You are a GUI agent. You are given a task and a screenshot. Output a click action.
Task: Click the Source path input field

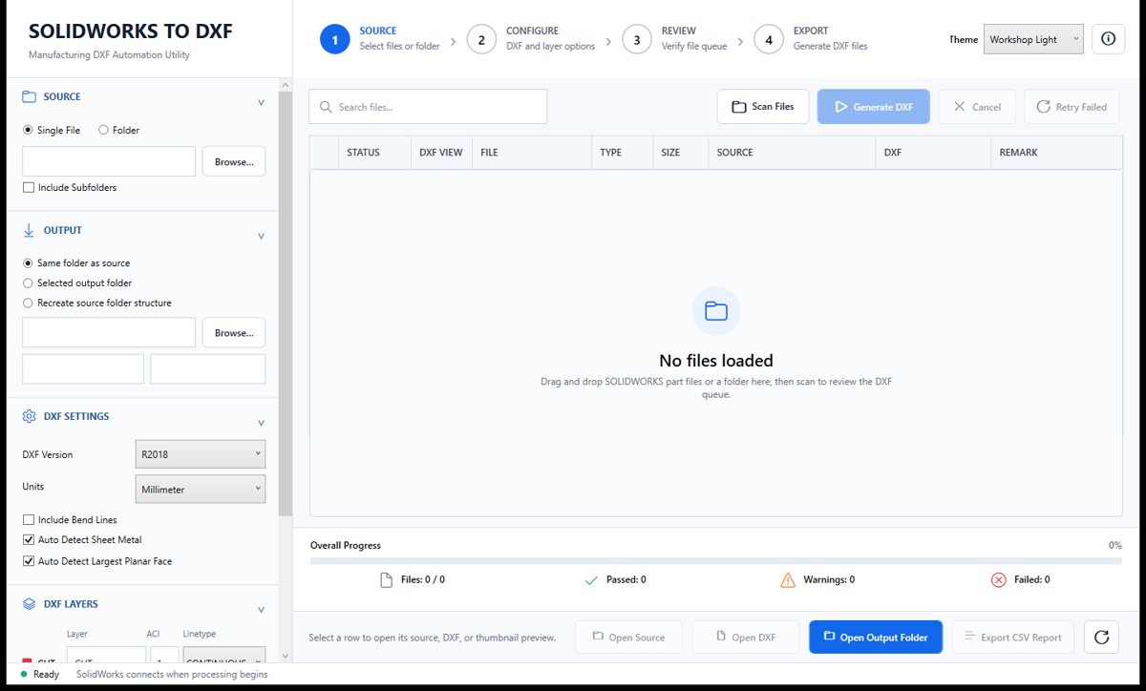point(109,161)
